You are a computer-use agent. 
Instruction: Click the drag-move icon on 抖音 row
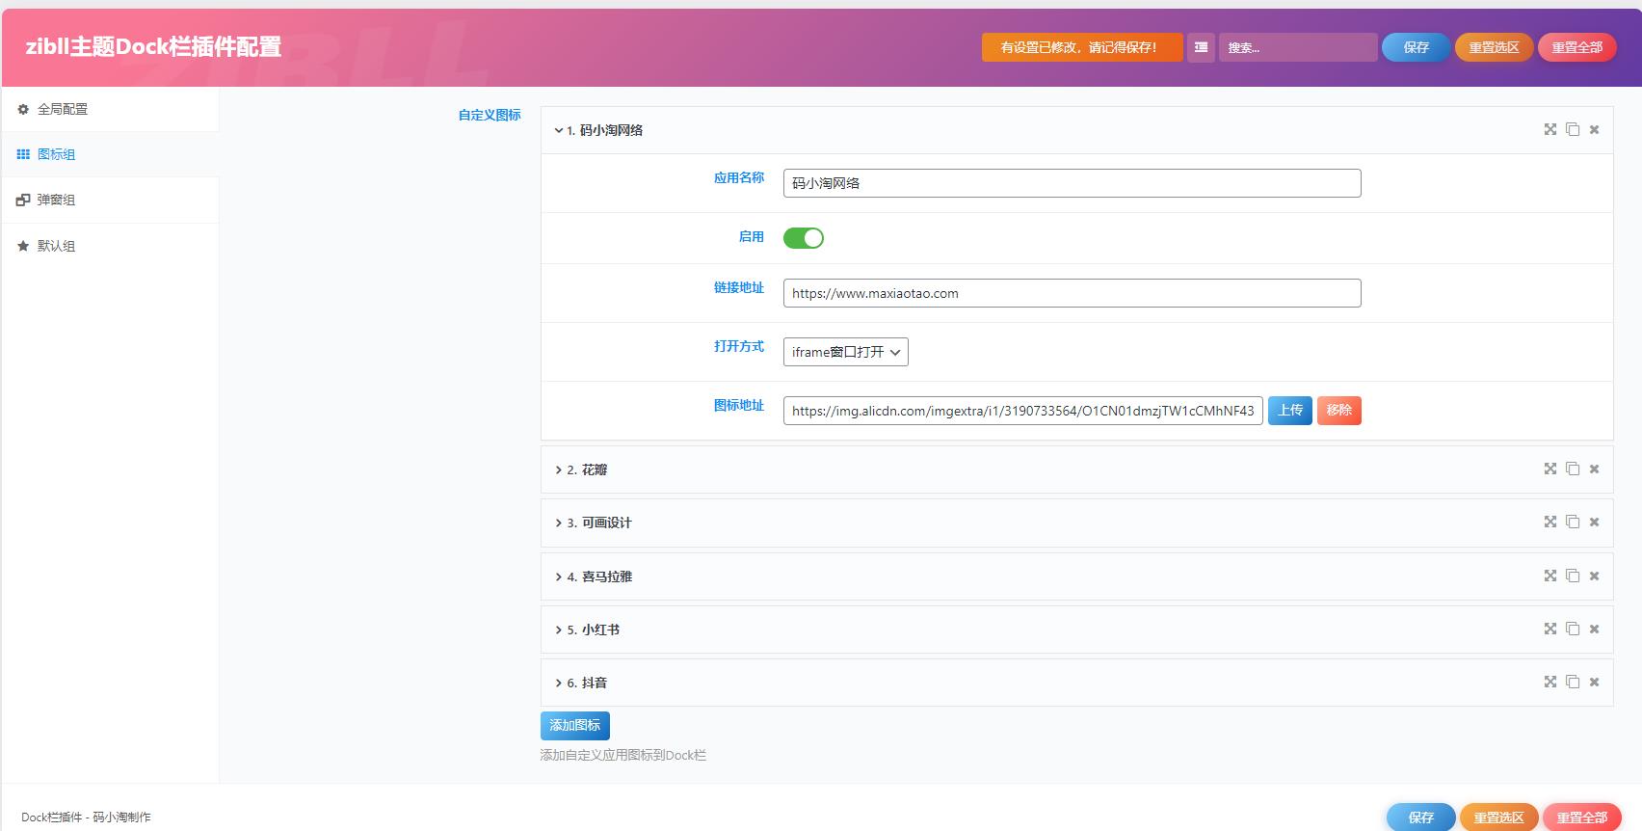click(1549, 682)
